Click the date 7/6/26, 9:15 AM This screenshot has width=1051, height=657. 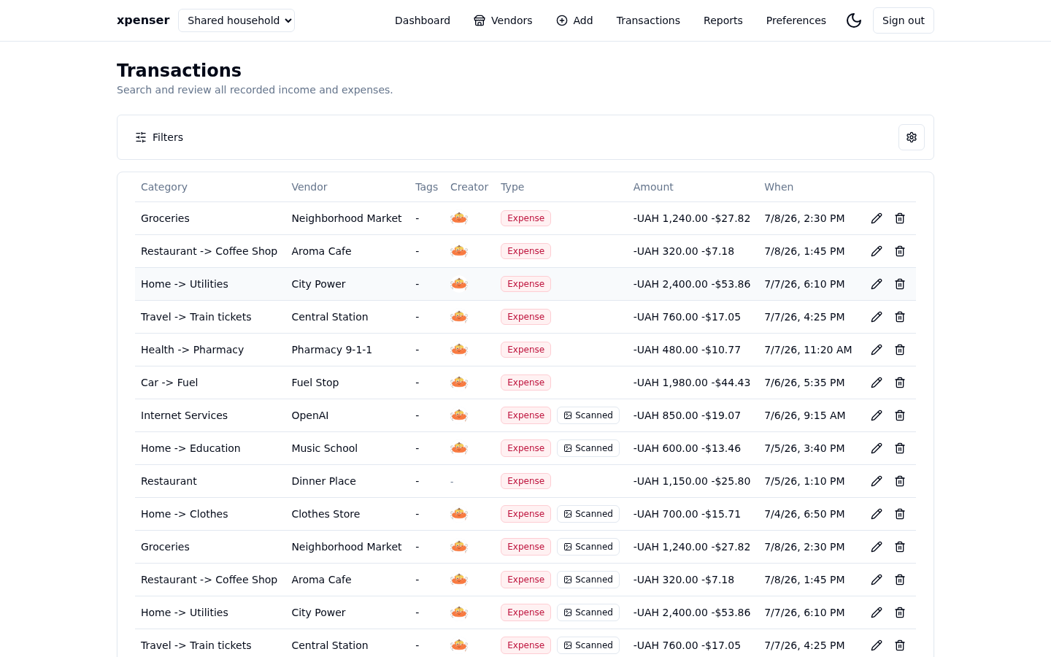805,415
